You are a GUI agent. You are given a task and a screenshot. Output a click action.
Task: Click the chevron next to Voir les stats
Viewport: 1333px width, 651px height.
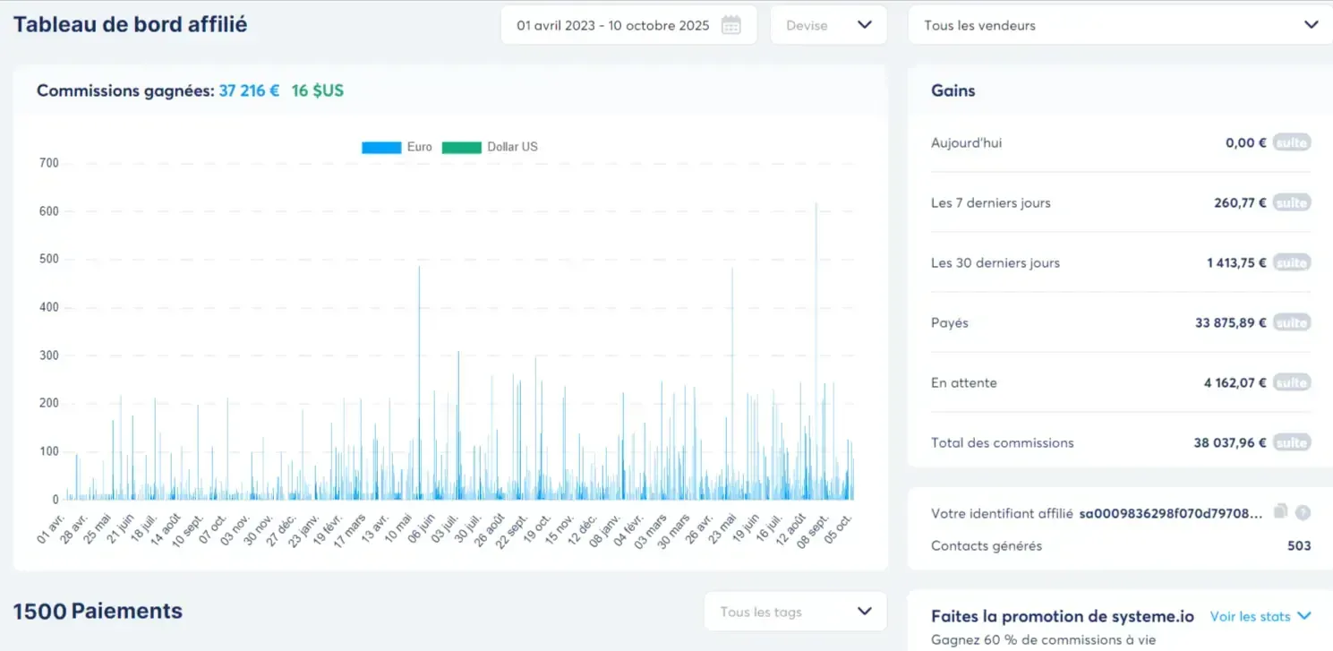1304,616
